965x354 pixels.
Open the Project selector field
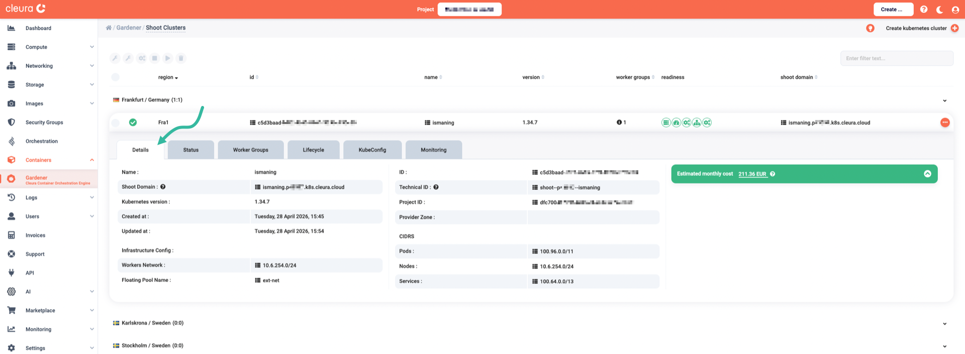[469, 10]
